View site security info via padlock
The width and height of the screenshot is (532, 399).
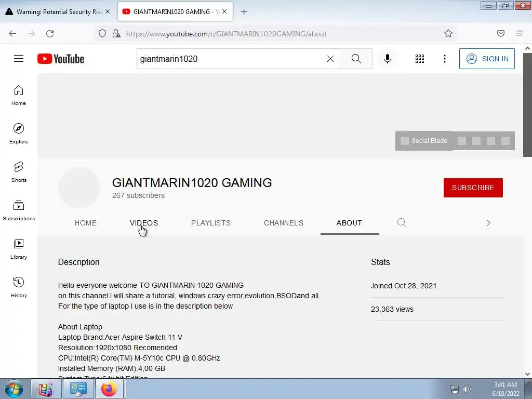(116, 34)
